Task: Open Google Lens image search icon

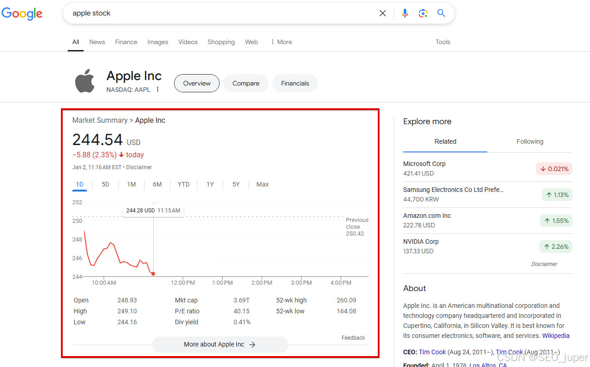Action: click(x=423, y=13)
